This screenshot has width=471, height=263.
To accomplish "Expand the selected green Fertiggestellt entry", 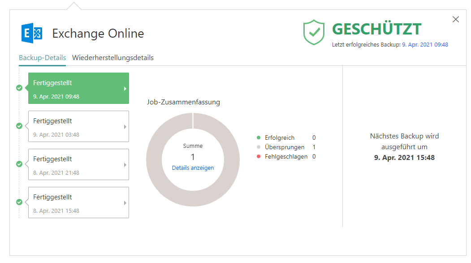I will coord(125,88).
